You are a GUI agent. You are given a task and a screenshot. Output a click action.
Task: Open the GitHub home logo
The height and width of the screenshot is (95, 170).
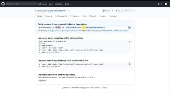tap(3, 4)
